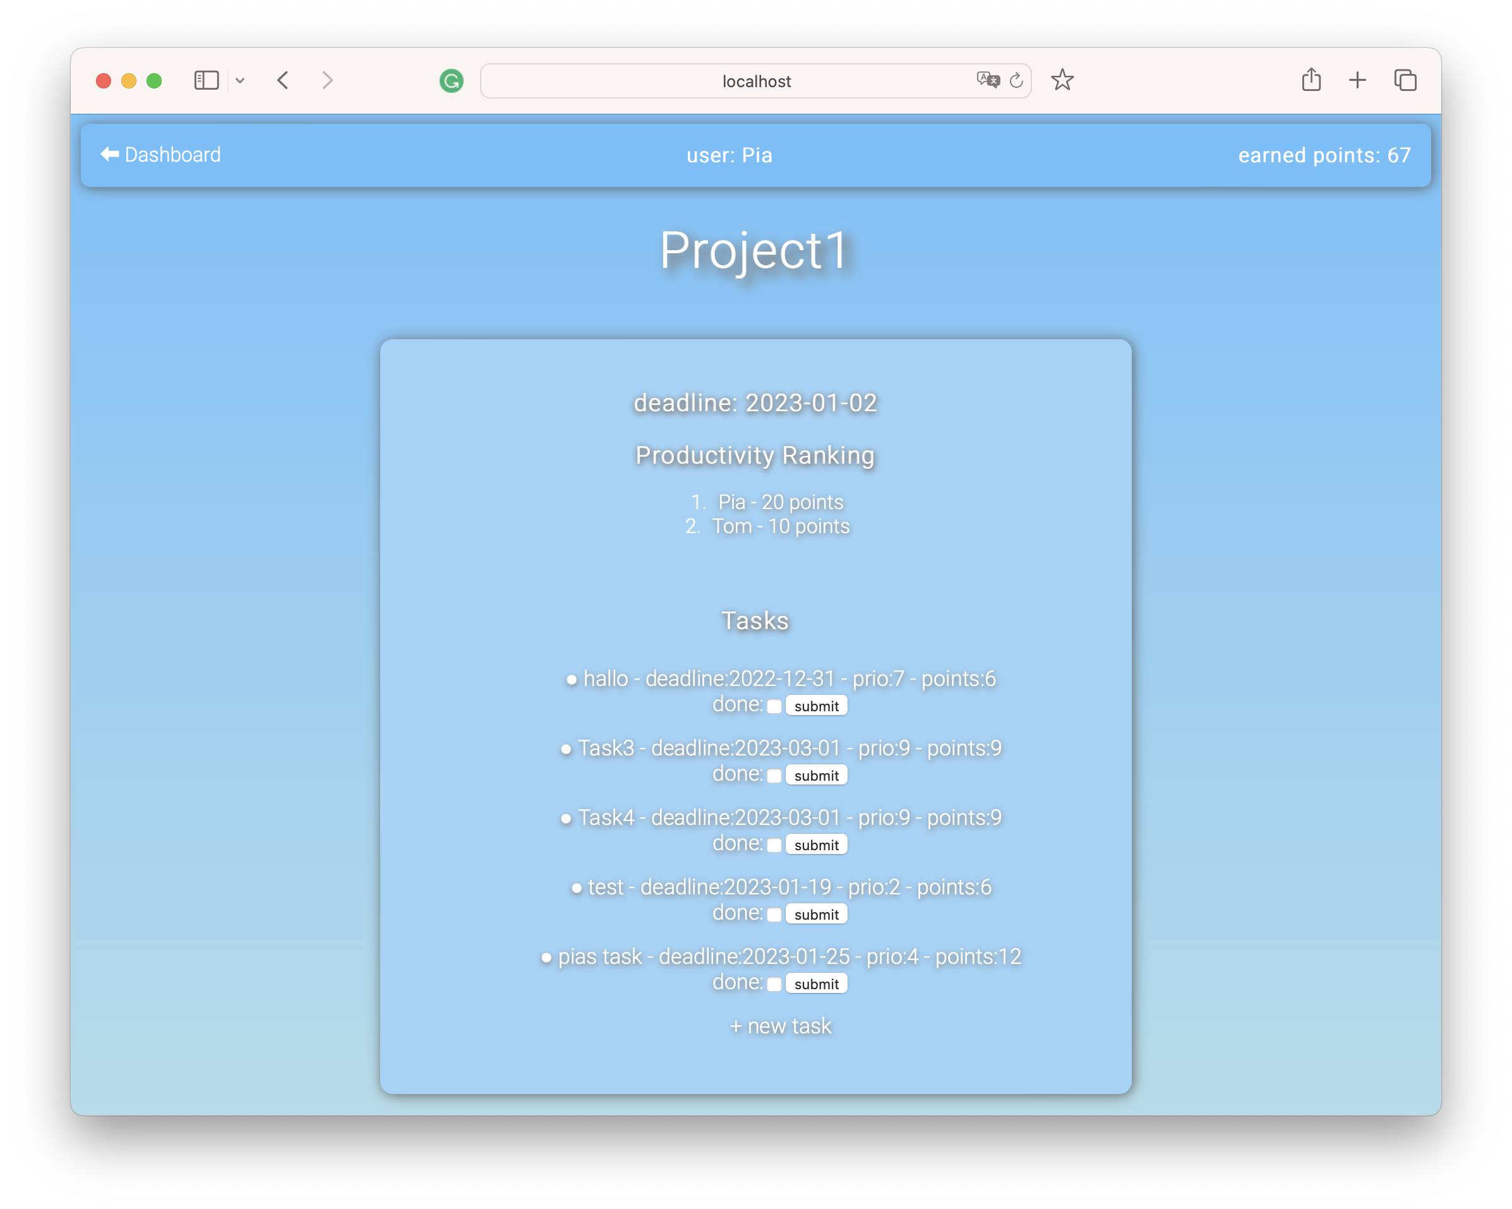Check done box for pias task

point(774,984)
